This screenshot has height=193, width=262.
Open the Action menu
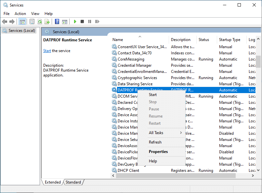[x=20, y=13]
